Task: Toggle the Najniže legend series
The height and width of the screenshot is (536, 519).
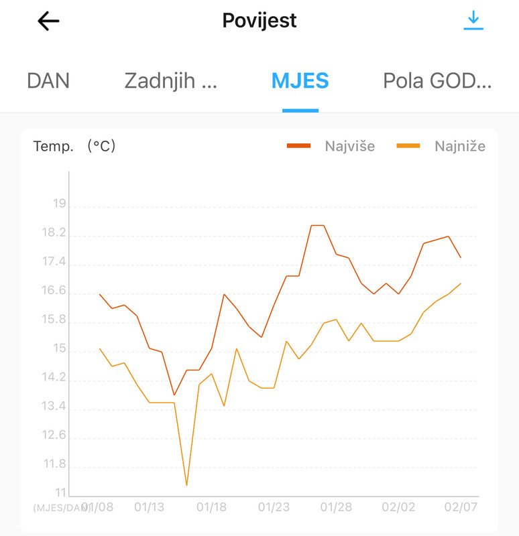Action: 460,146
